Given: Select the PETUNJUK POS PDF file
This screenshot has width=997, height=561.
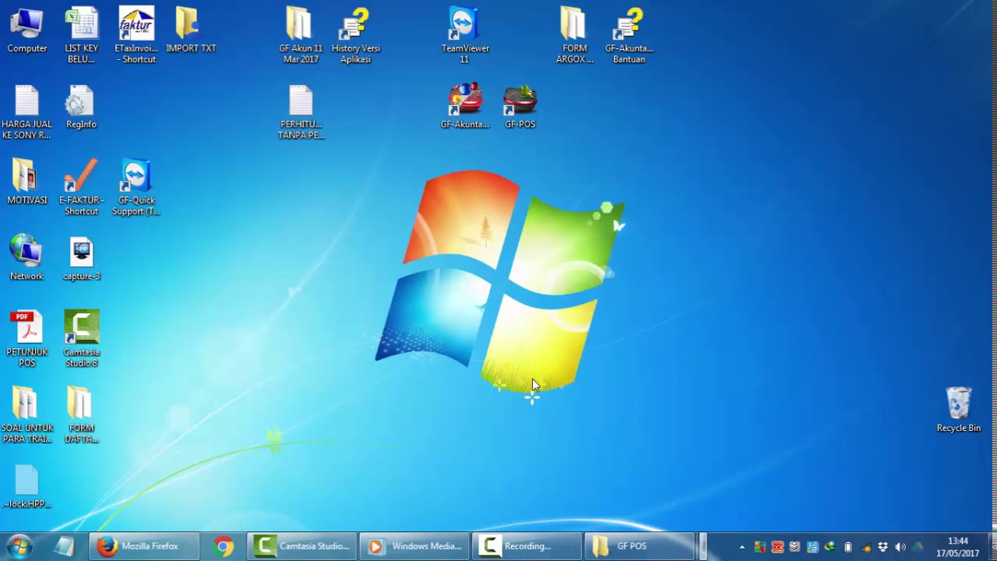Looking at the screenshot, I should (27, 340).
